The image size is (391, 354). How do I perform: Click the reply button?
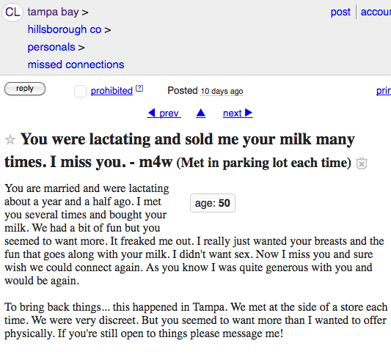click(x=25, y=89)
